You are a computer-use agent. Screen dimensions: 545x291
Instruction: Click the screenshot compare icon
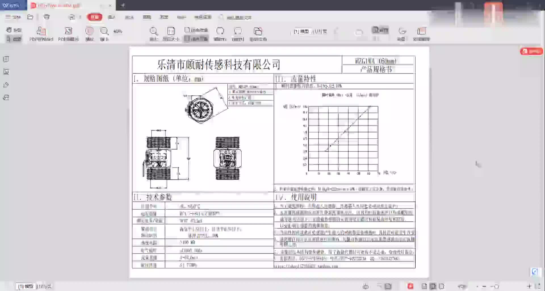click(x=421, y=34)
